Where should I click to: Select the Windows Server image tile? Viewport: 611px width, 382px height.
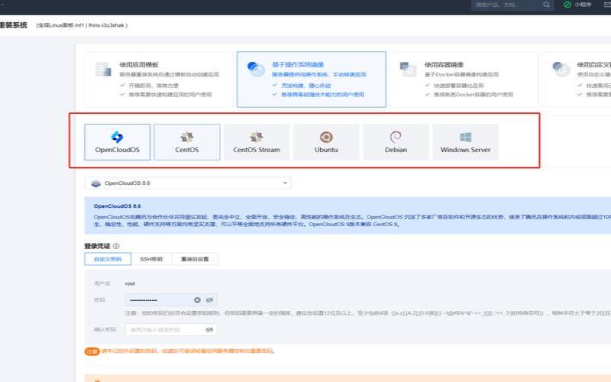click(465, 142)
